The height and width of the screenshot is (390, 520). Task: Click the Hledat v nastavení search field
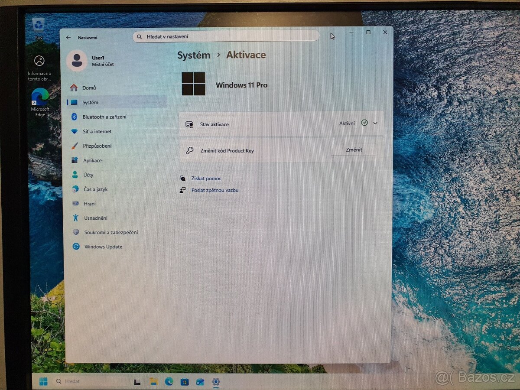[x=225, y=36]
